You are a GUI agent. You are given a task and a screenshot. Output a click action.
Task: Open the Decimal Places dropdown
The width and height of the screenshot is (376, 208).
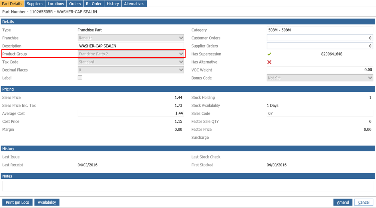point(131,70)
